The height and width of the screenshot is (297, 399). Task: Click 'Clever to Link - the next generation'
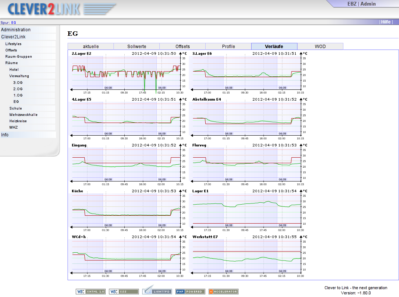pyautogui.click(x=356, y=288)
